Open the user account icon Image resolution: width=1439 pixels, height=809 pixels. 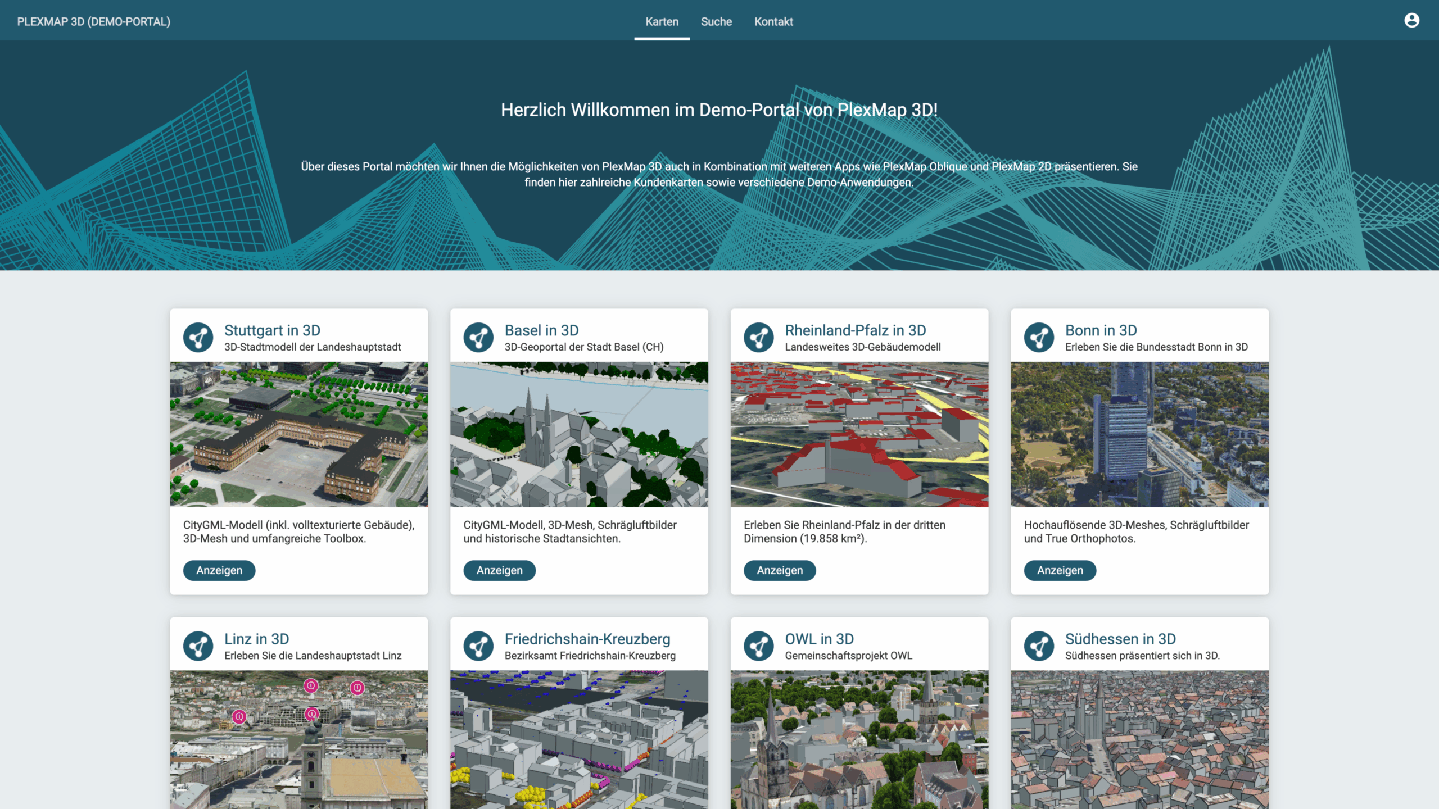click(x=1411, y=21)
